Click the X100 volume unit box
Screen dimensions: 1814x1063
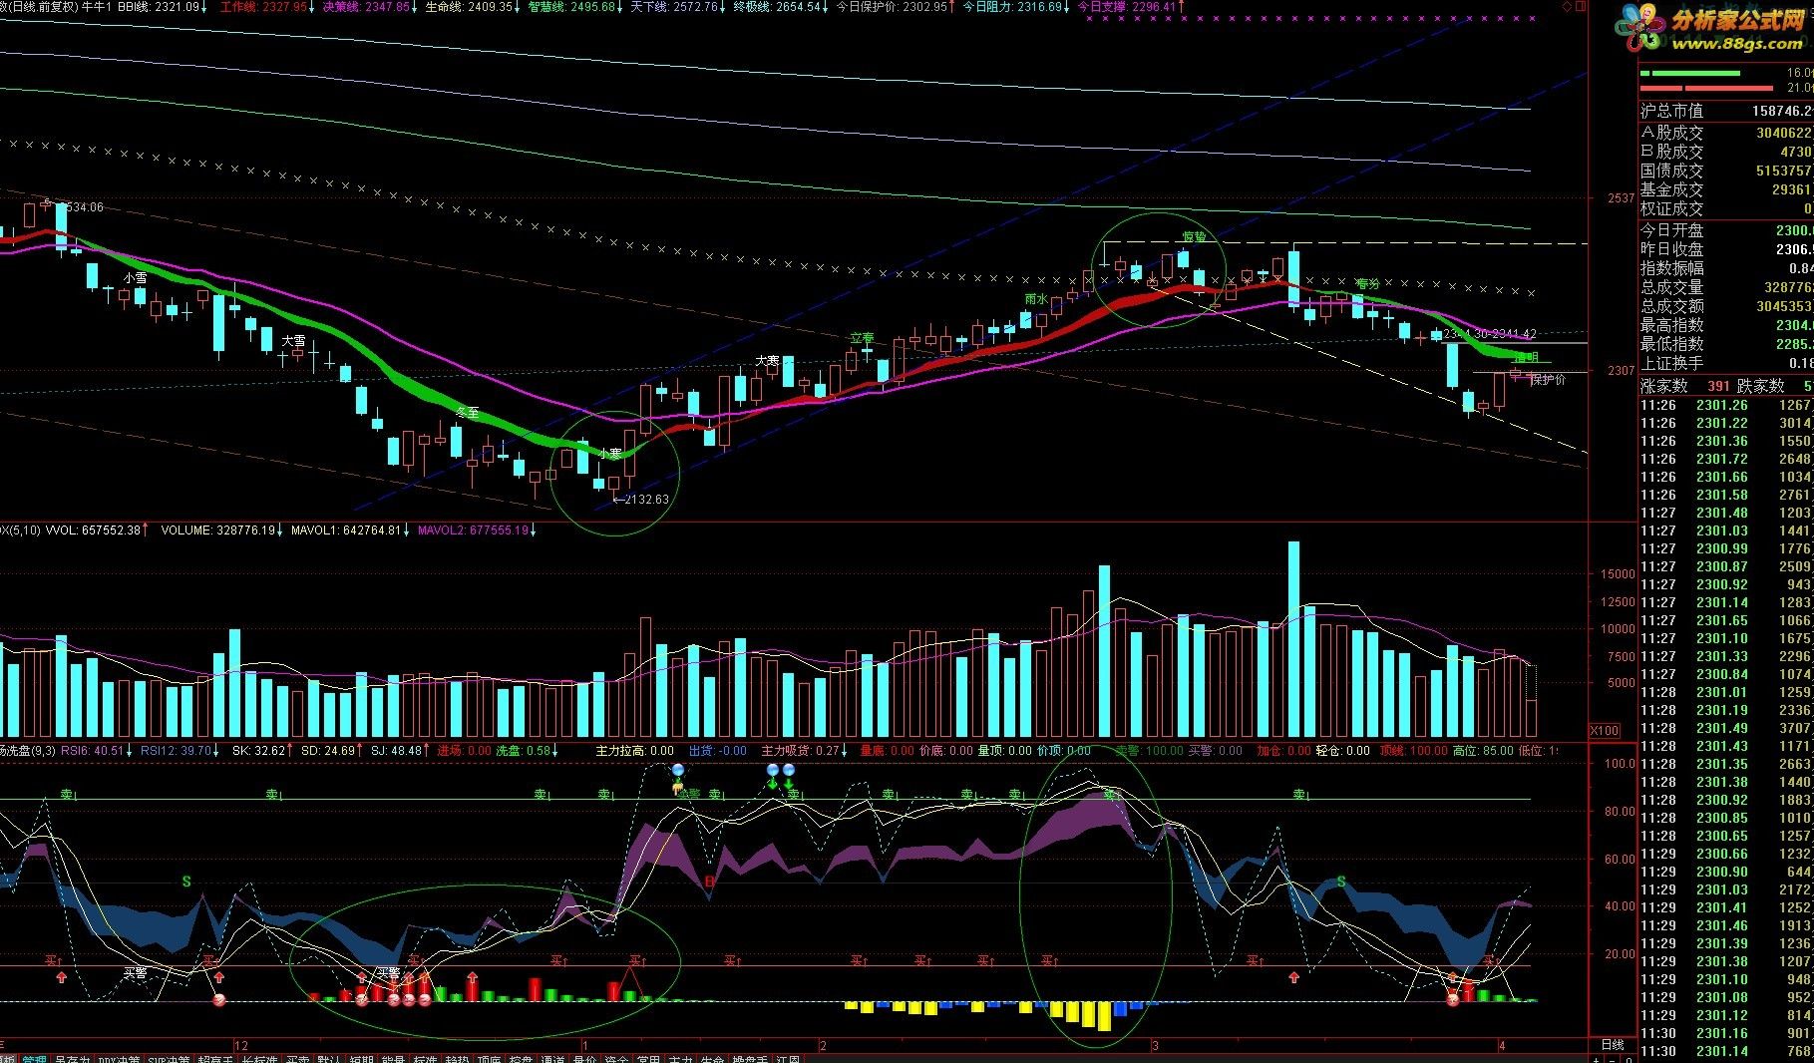(x=1604, y=731)
